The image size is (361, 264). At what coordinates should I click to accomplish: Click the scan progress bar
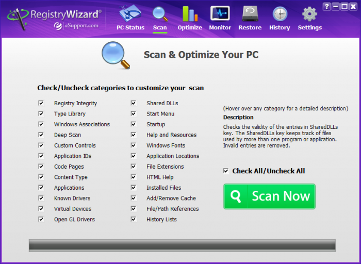coord(182,245)
